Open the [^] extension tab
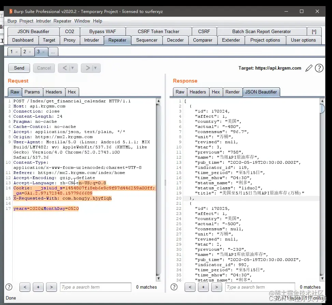Viewport: 332px width, 305px height. (314, 31)
